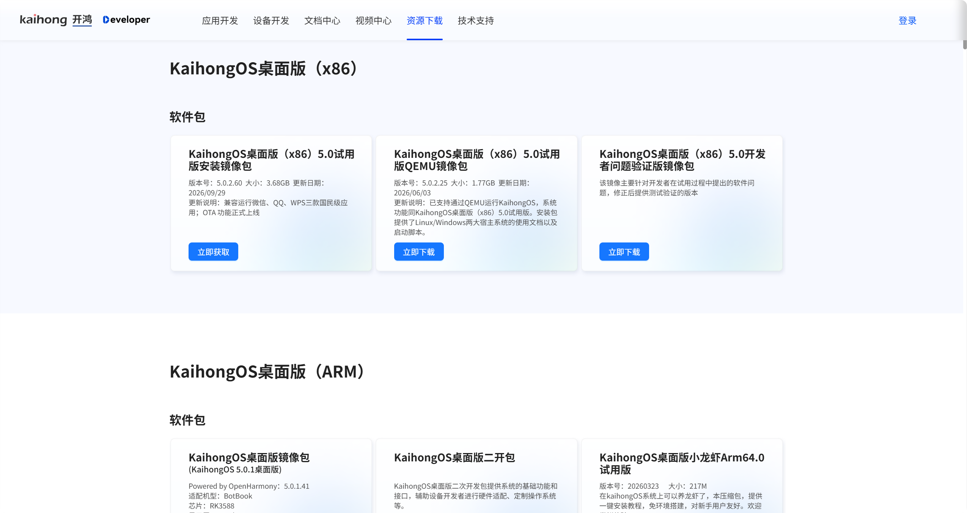This screenshot has height=513, width=967.
Task: Click subtitle (KaihongOS 5.0.1桌面版)
Action: [235, 470]
